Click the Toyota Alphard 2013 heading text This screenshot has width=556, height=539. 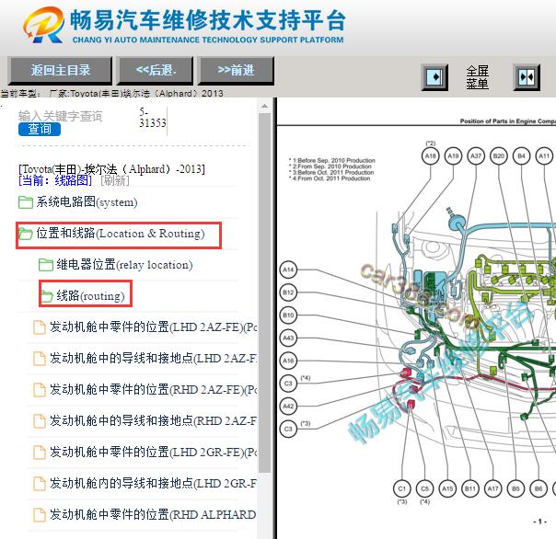[111, 168]
